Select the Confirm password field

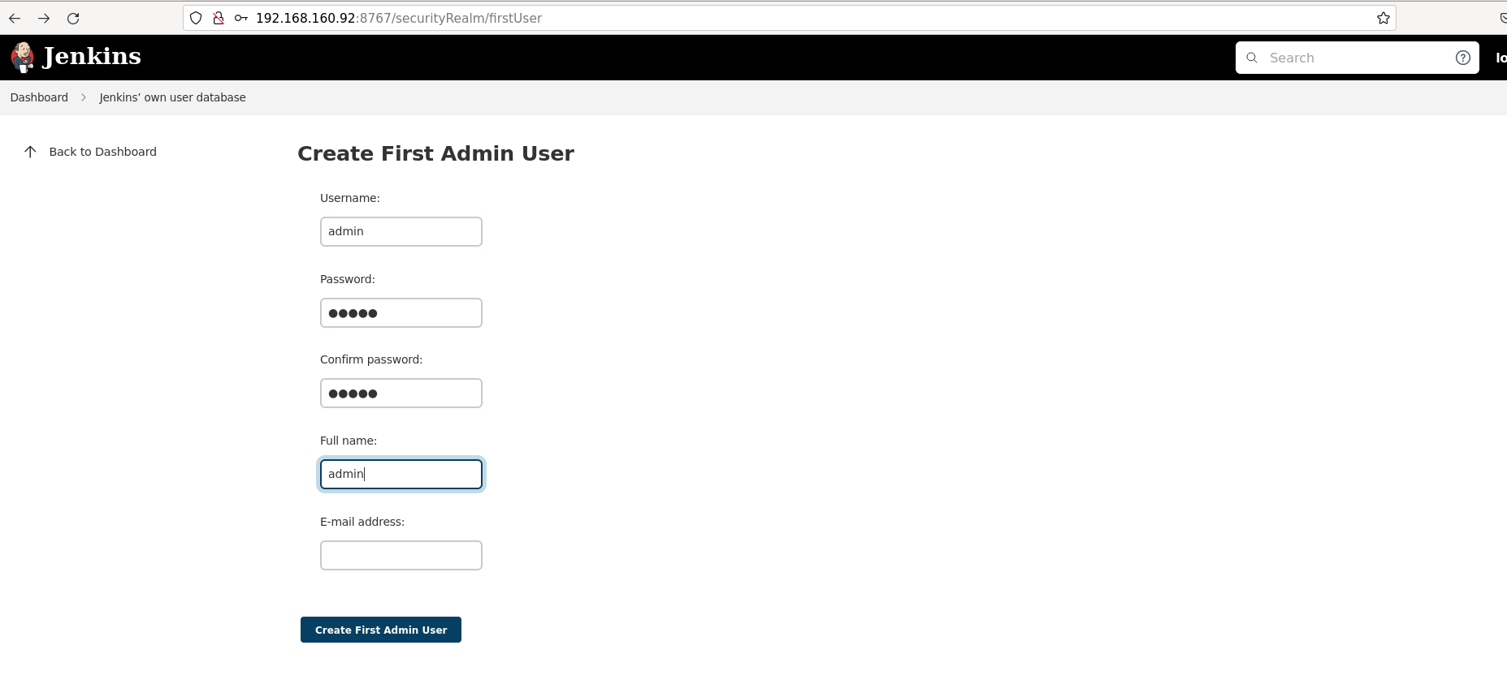point(401,394)
